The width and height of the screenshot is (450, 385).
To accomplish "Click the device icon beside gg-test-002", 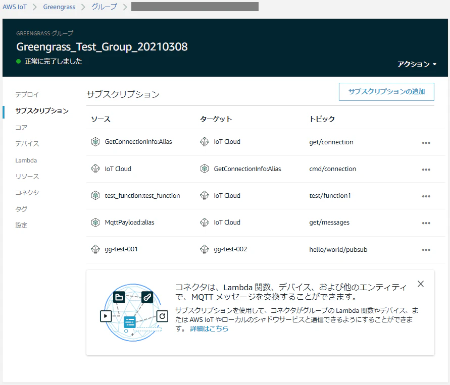I will coord(205,249).
